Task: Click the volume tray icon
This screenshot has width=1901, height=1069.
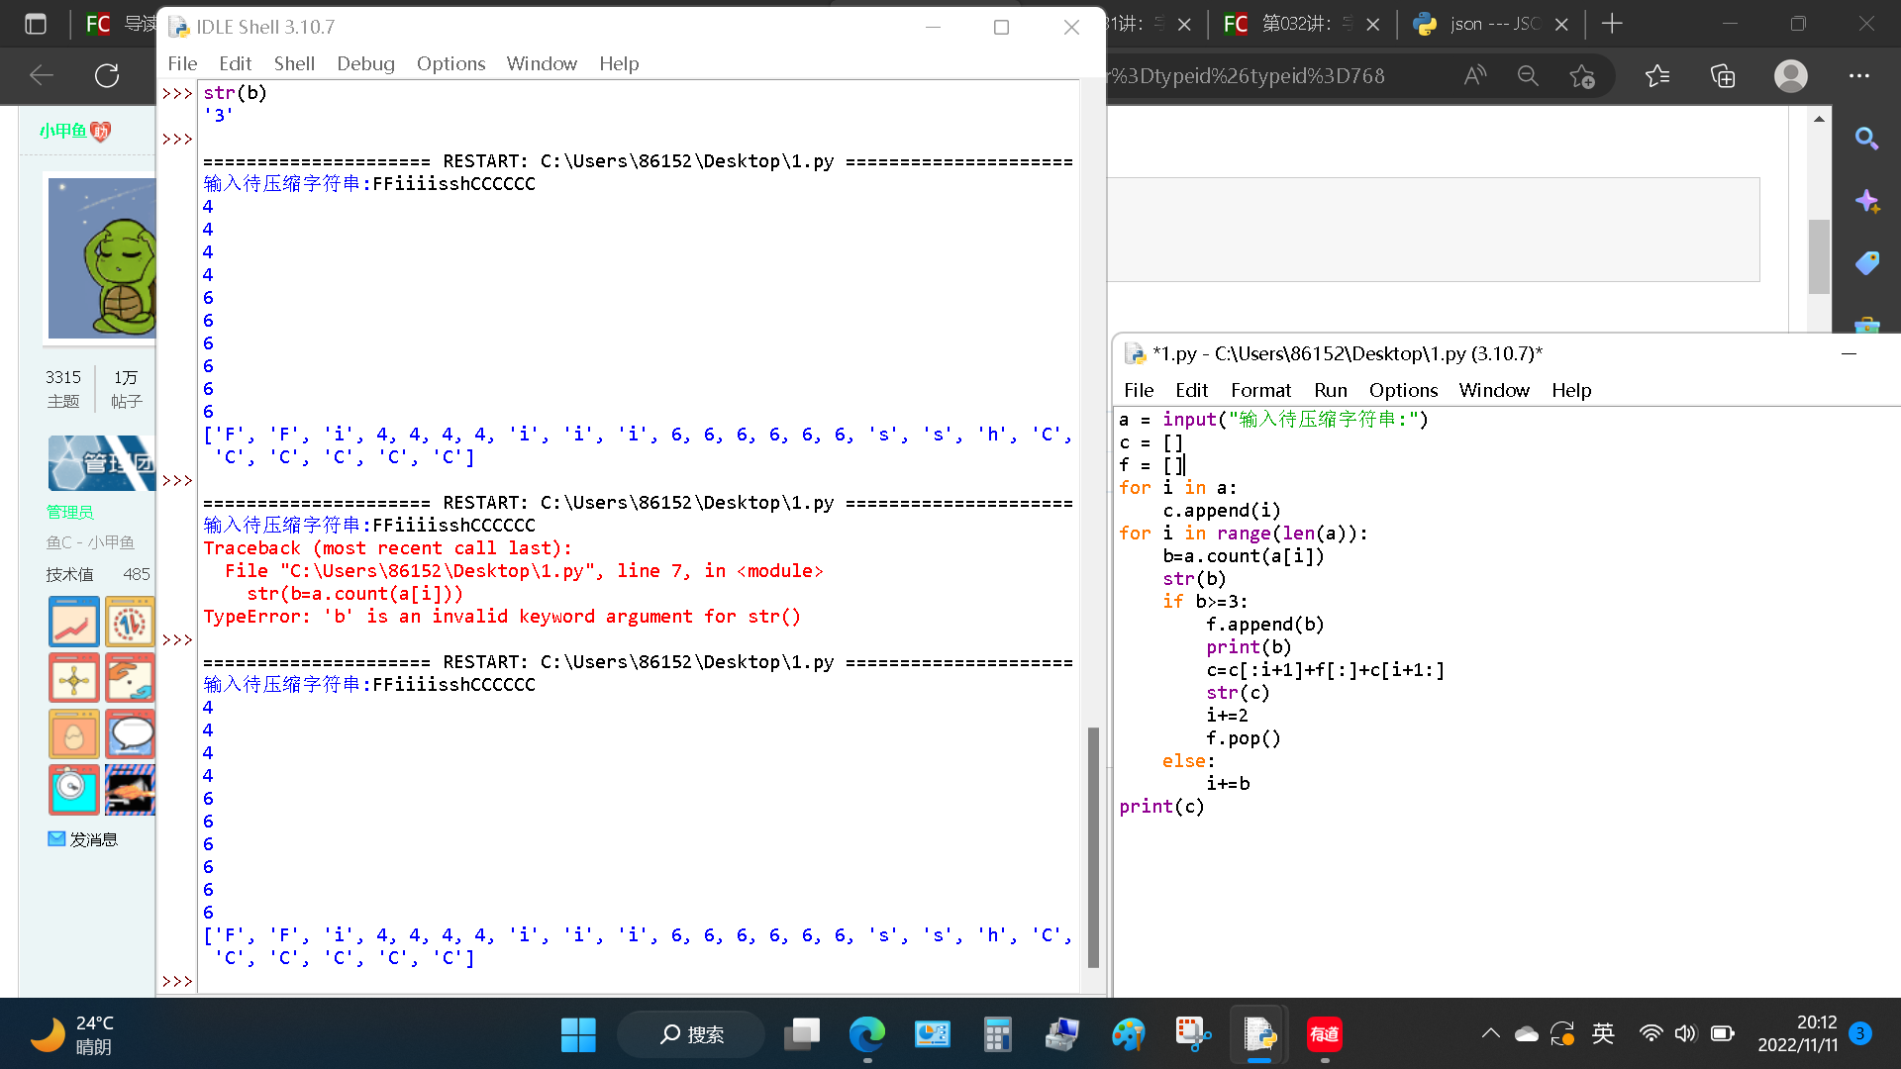Action: [x=1685, y=1034]
